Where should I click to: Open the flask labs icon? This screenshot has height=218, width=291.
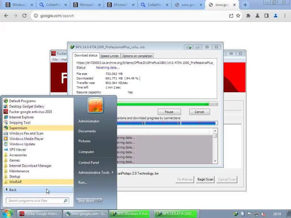pos(257,16)
